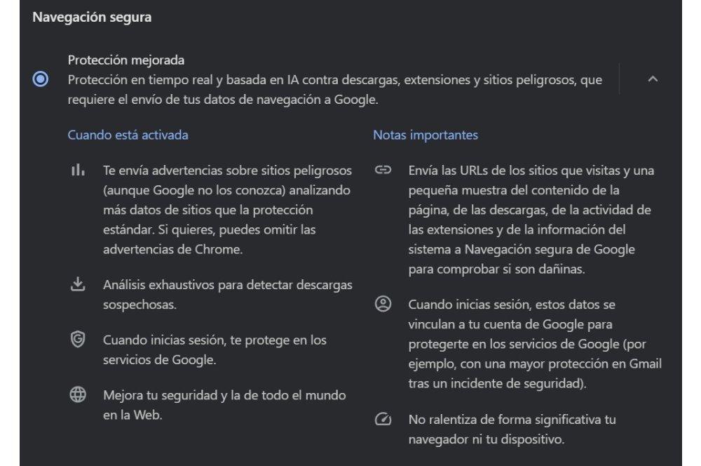Select the Protección mejorada radio button

point(41,79)
